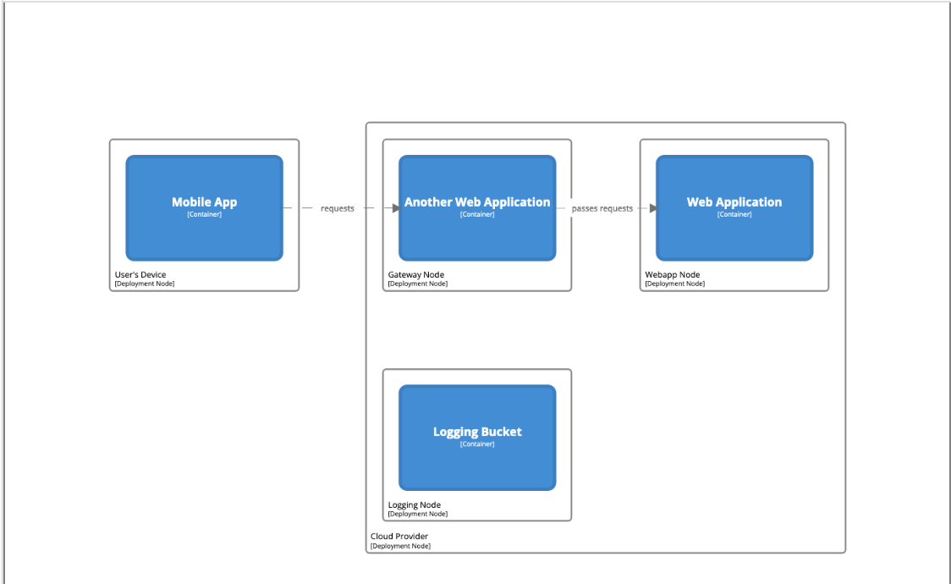Click the requests relationship label
This screenshot has width=951, height=584.
(338, 208)
